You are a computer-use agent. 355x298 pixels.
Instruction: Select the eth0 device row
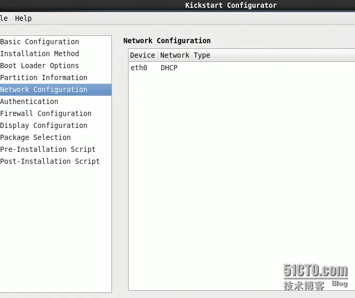[x=242, y=68]
